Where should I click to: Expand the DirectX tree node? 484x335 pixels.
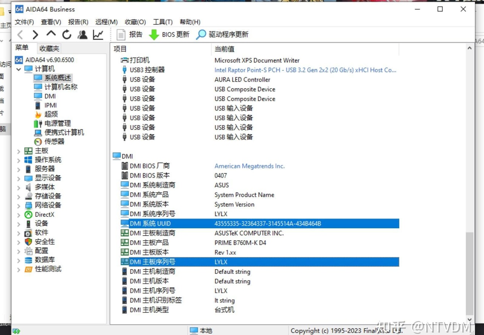click(x=19, y=215)
